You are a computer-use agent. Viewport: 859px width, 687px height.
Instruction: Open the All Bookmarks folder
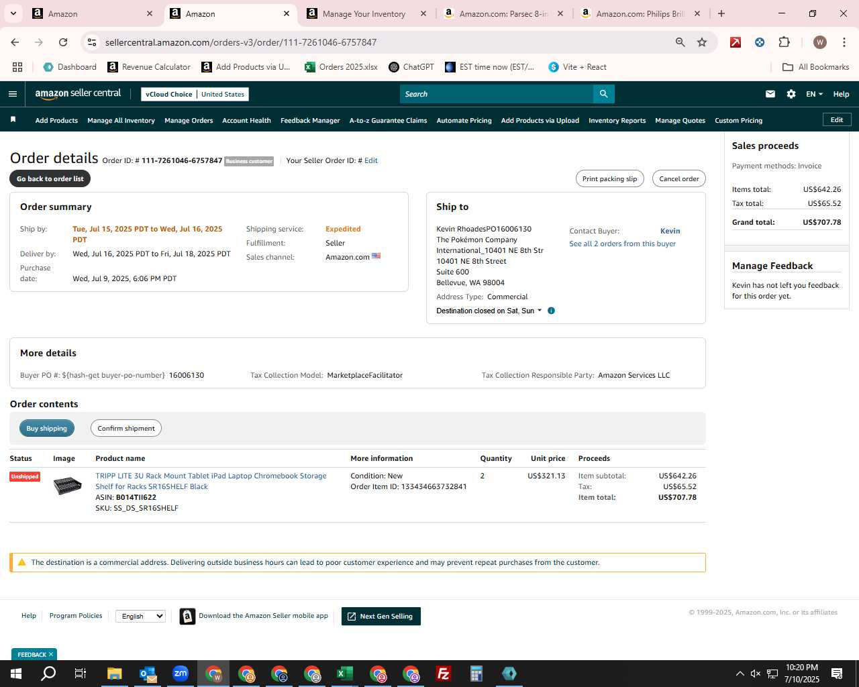point(815,67)
